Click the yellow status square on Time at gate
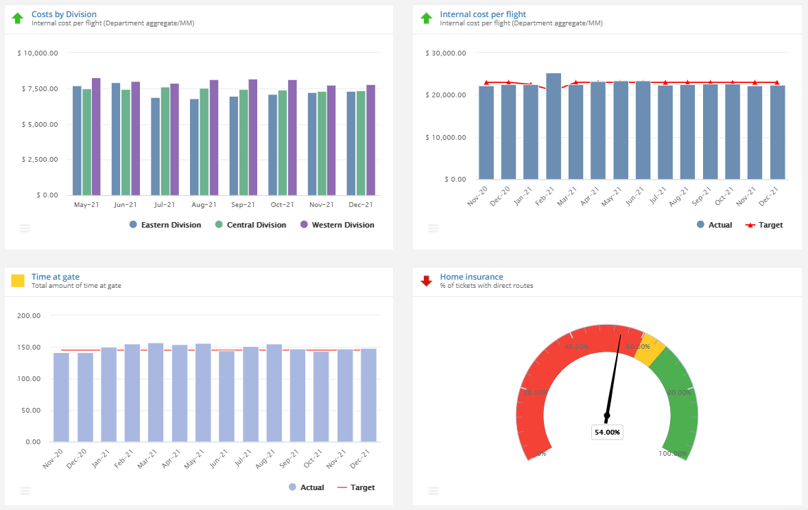 tap(18, 280)
